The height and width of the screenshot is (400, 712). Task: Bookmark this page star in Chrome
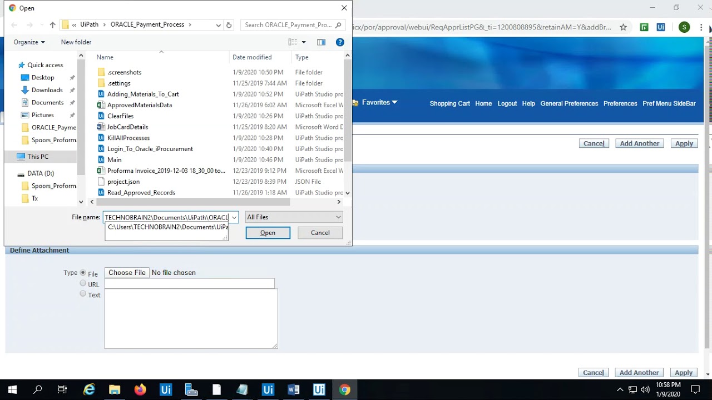pos(623,27)
